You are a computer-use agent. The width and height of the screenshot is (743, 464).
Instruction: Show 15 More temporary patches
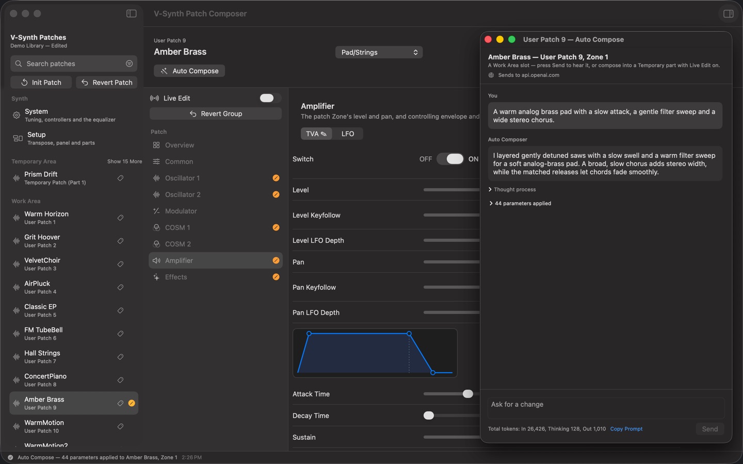[x=124, y=161]
